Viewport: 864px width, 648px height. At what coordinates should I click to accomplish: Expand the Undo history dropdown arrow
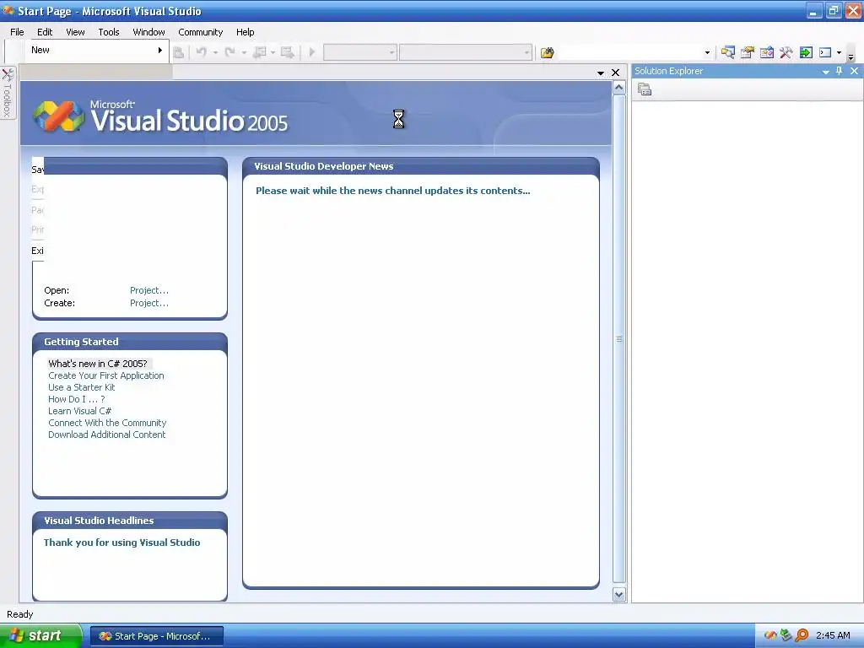pos(215,53)
